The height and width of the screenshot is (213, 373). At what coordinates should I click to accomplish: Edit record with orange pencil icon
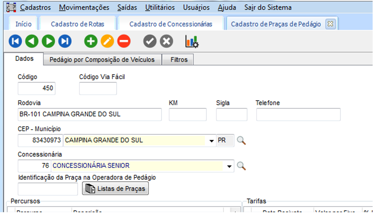tap(107, 41)
